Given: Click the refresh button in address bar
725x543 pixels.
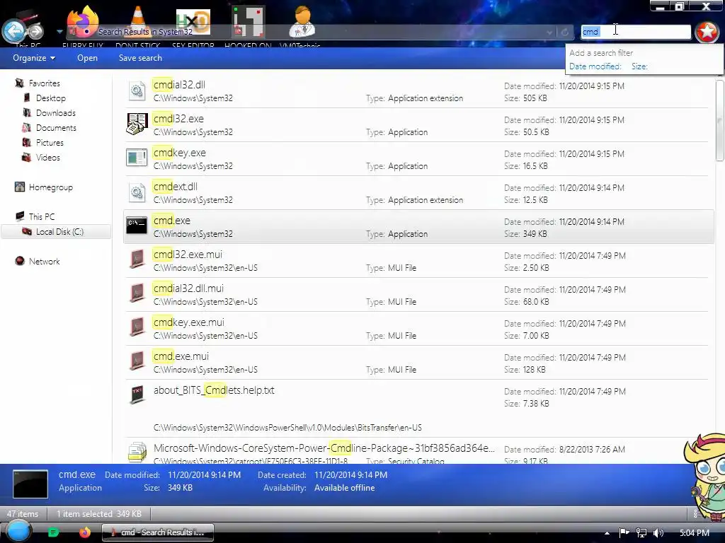Looking at the screenshot, I should [564, 33].
